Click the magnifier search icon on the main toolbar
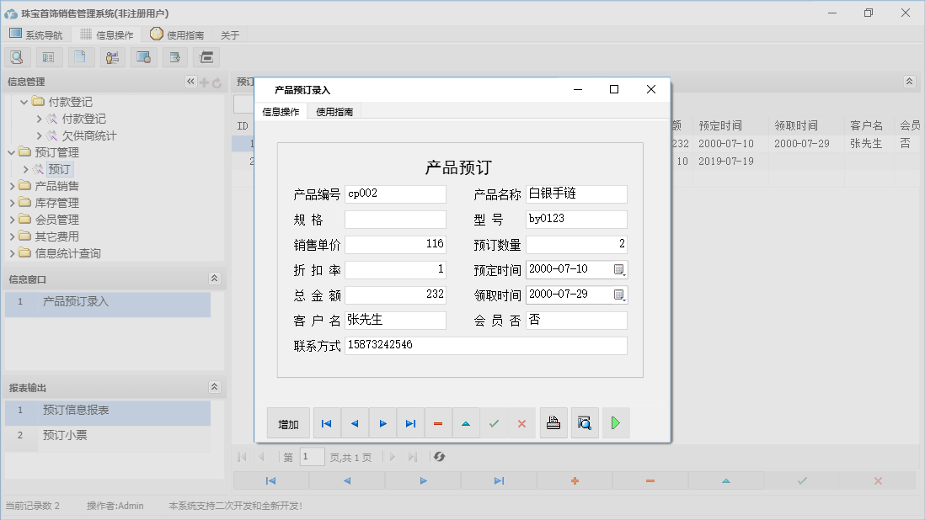925x520 pixels. (17, 56)
